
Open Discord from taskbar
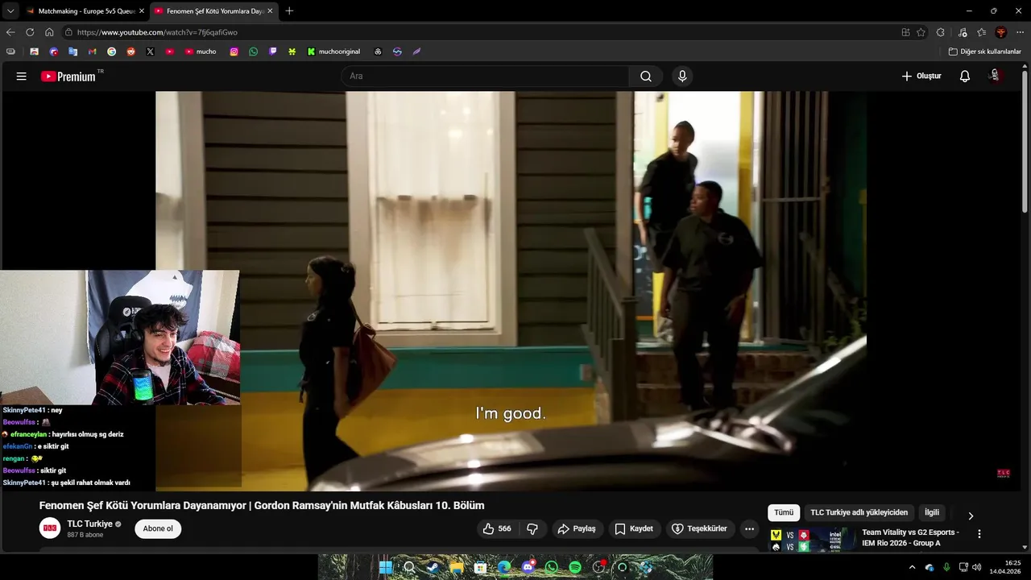[x=528, y=567]
